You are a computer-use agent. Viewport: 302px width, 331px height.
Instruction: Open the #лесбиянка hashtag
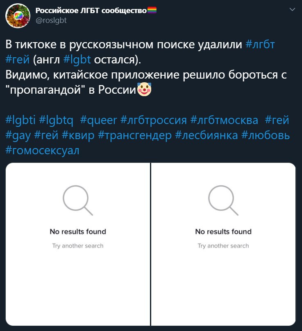(207, 135)
